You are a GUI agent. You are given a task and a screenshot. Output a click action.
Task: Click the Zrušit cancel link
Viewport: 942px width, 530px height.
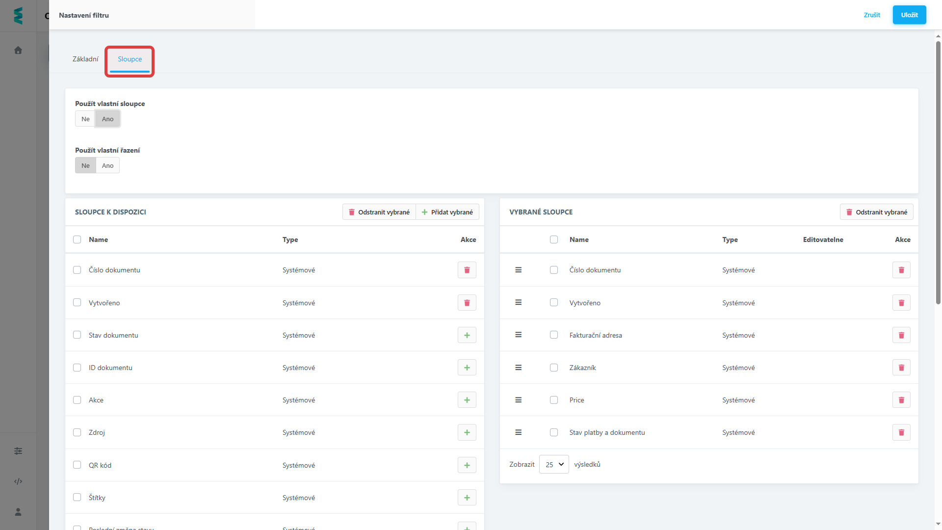pyautogui.click(x=871, y=15)
